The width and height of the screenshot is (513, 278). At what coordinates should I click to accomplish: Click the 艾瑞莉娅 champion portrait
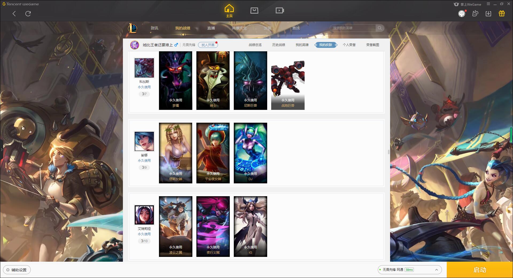[144, 215]
